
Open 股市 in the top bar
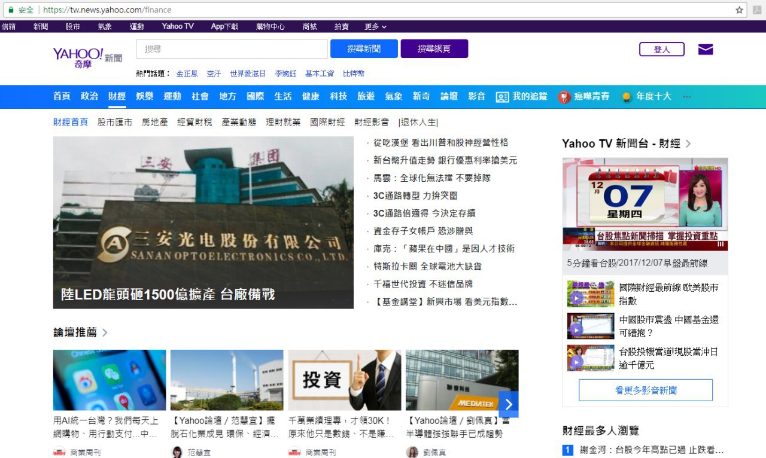pos(73,26)
